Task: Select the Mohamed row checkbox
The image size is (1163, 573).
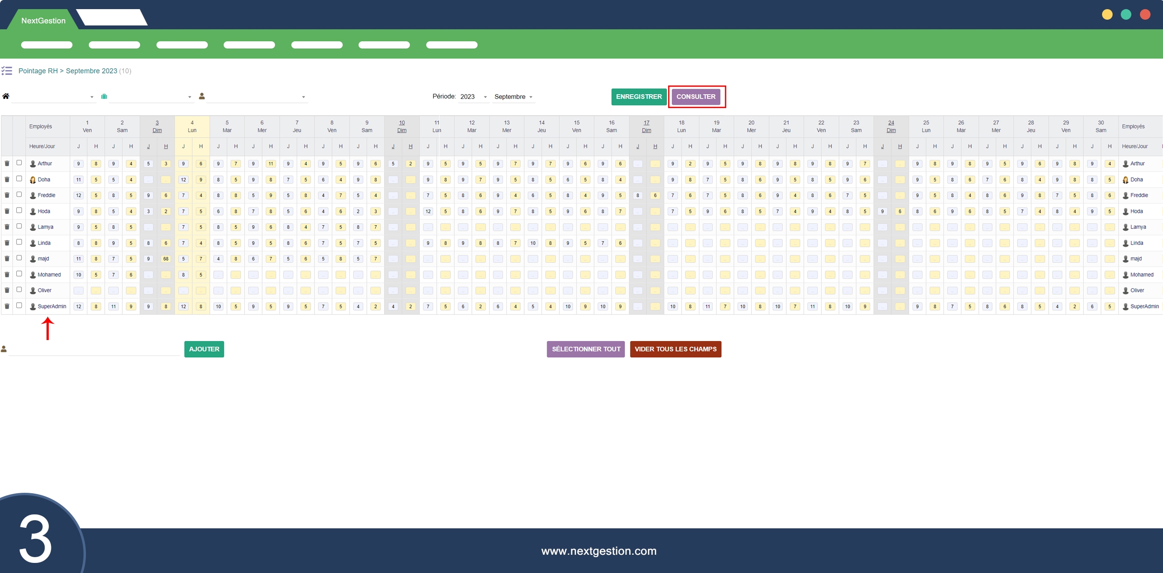Action: pos(19,274)
